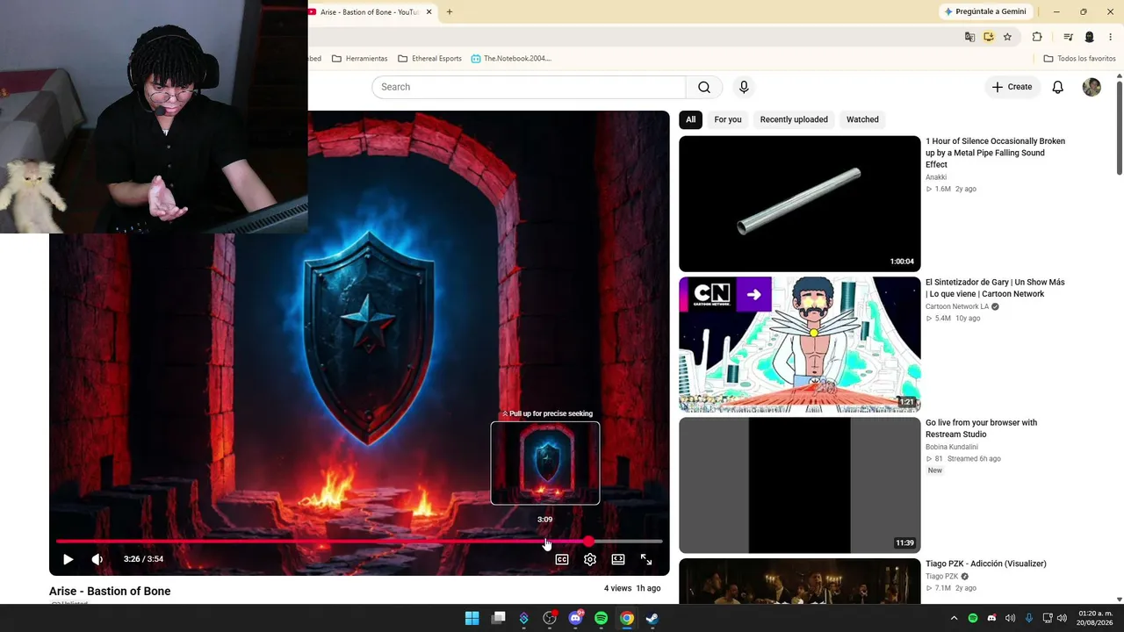Open the El Sintetizador de Gary thumbnail

coord(799,345)
